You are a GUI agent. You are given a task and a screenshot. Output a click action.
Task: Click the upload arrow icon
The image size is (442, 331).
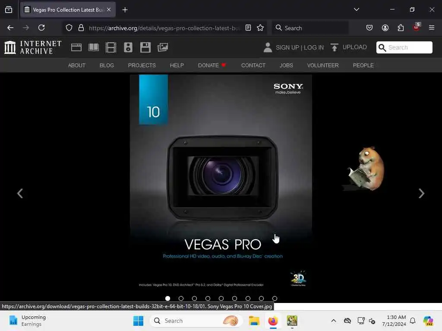[x=335, y=47]
